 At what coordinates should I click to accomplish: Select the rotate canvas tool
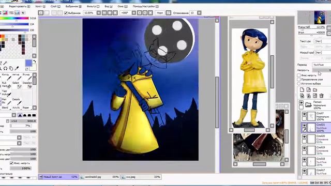[x=6, y=68]
